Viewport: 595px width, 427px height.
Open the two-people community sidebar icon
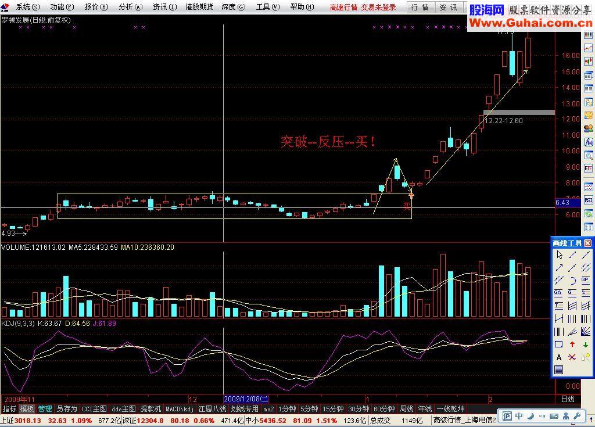point(588,128)
